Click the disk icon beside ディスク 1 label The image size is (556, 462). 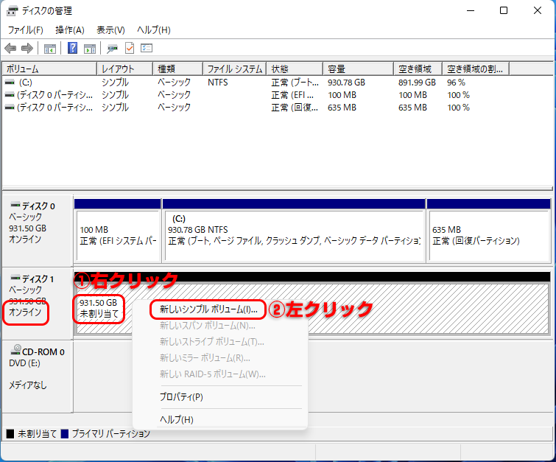(15, 278)
